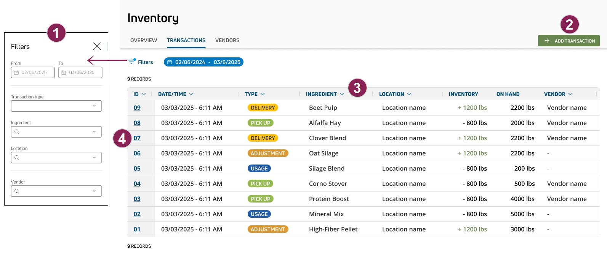Click PICK UP badge in Alfalfa Hay row
607x269 pixels.
coord(261,123)
